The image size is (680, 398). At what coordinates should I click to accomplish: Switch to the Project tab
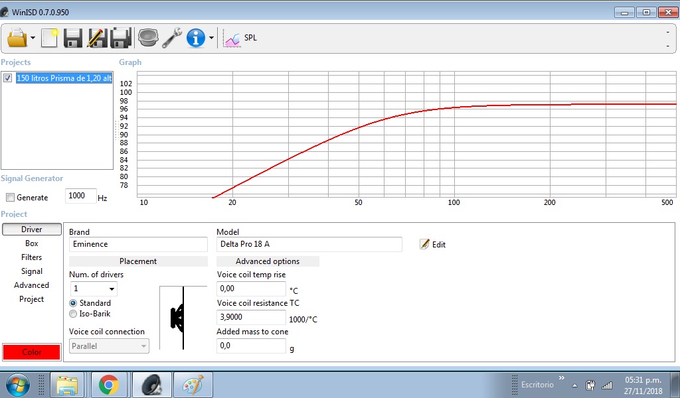click(x=32, y=298)
